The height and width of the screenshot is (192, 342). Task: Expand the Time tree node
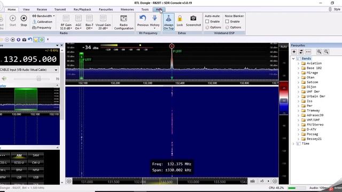tap(293, 143)
